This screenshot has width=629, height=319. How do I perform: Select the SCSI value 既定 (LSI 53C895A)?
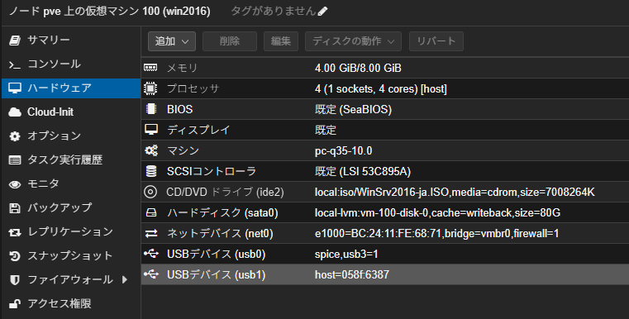pos(363,171)
